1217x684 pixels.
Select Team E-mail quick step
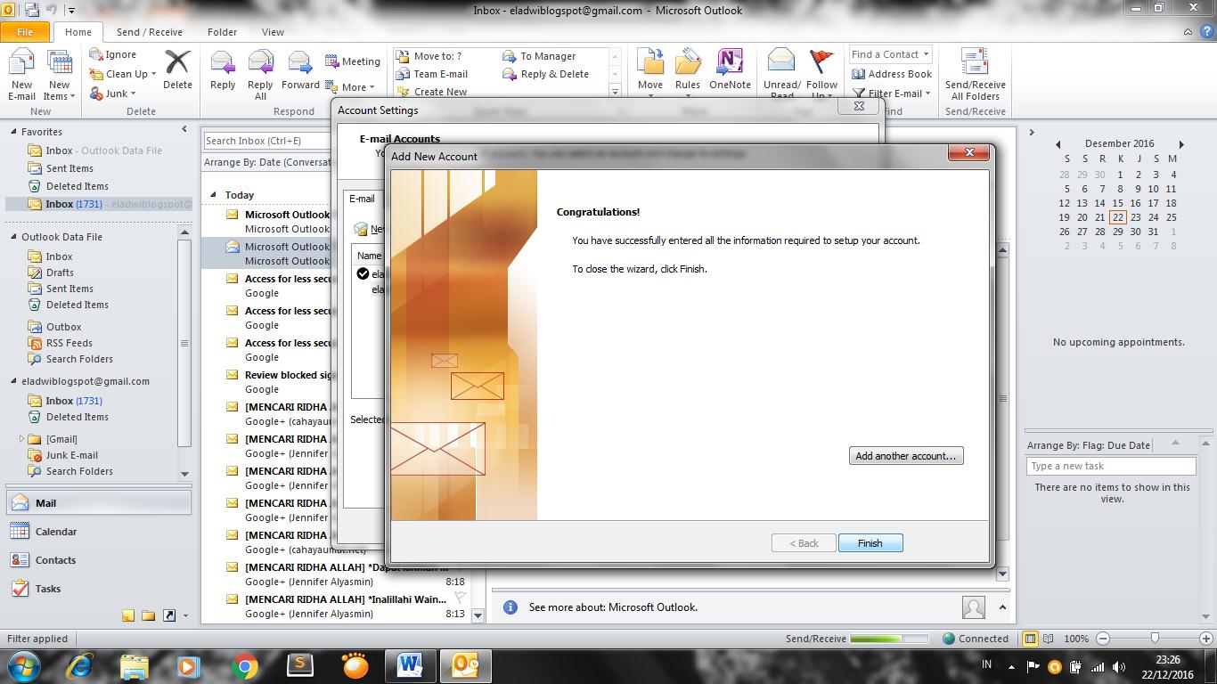(432, 74)
